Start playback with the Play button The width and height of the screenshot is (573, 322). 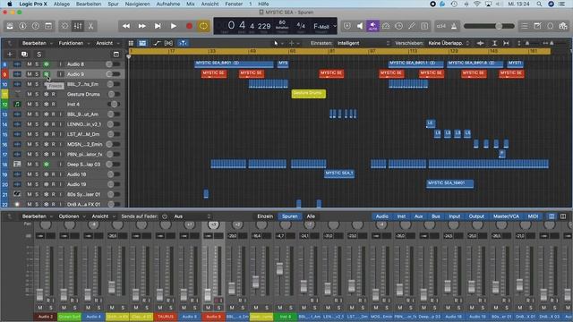tap(173, 26)
